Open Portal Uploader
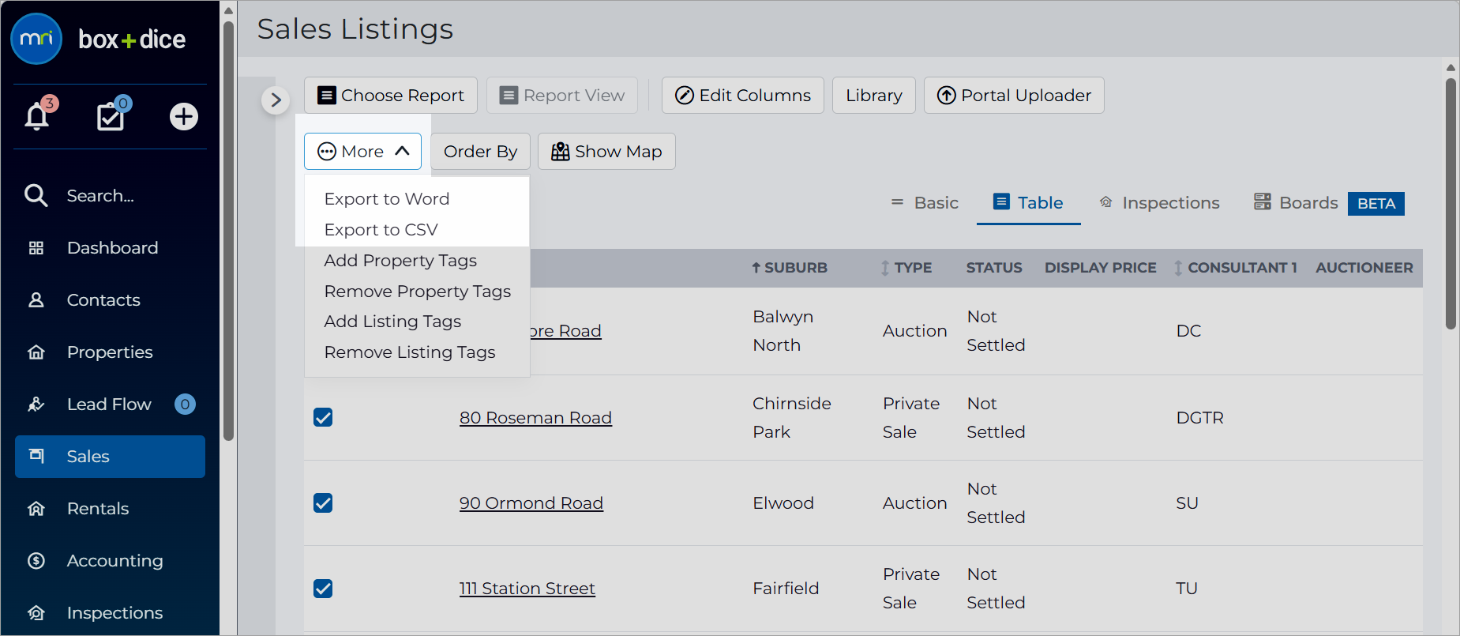The height and width of the screenshot is (636, 1460). 1014,96
